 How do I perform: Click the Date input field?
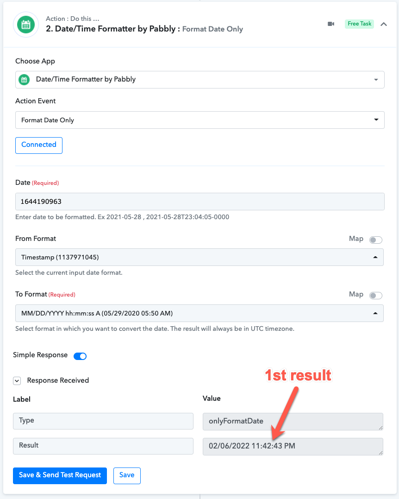click(x=199, y=202)
